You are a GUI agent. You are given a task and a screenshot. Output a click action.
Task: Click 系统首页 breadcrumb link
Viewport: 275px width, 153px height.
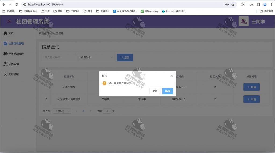(44, 33)
